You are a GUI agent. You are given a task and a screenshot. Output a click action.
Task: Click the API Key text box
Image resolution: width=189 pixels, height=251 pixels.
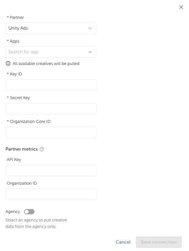coord(51,170)
